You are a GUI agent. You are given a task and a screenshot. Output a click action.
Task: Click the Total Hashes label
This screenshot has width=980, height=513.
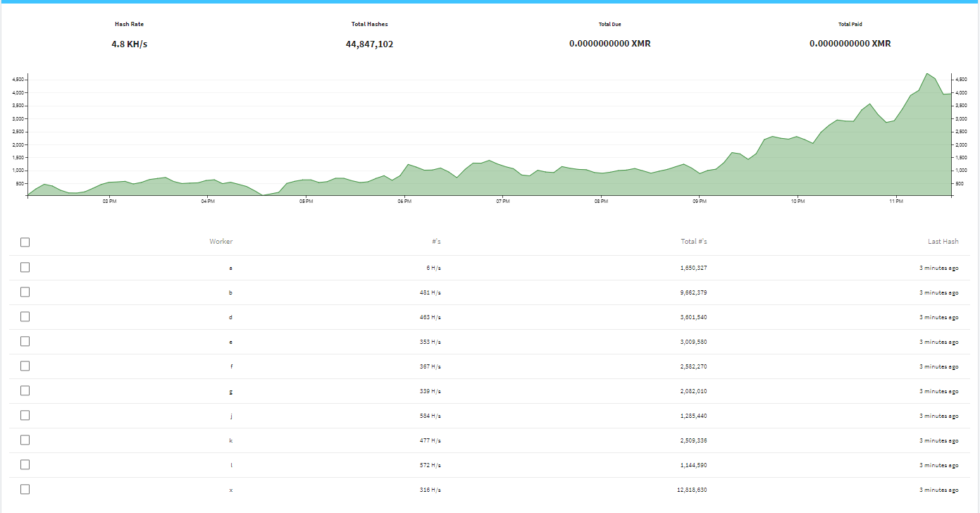point(370,24)
